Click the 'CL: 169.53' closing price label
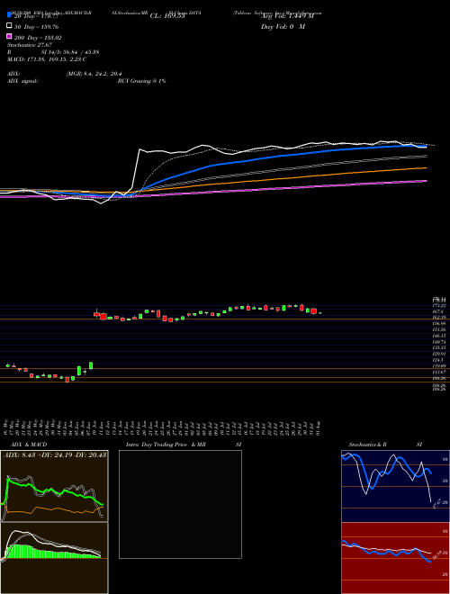The image size is (450, 594). pyautogui.click(x=167, y=16)
